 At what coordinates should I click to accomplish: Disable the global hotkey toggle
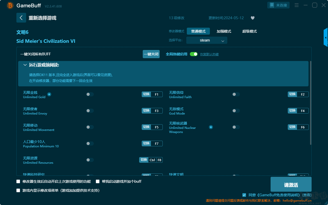(194, 54)
